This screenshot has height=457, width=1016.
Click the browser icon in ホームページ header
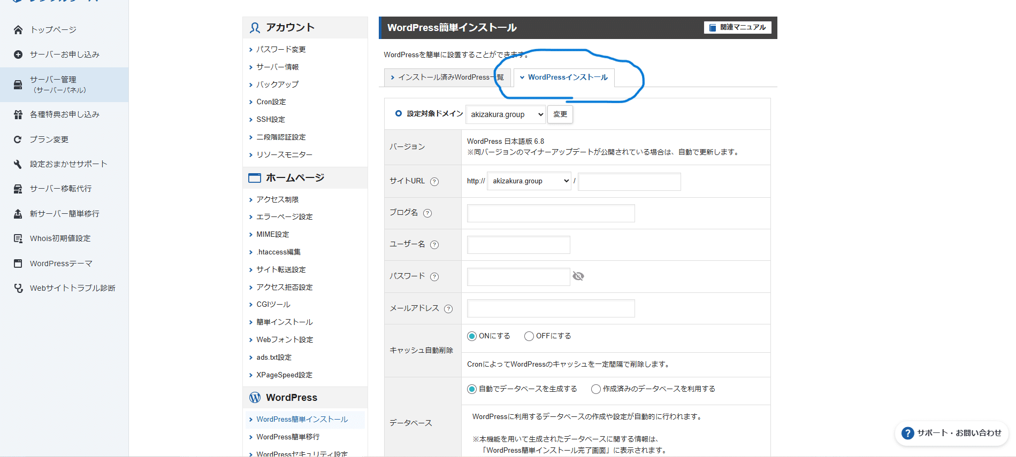(255, 178)
